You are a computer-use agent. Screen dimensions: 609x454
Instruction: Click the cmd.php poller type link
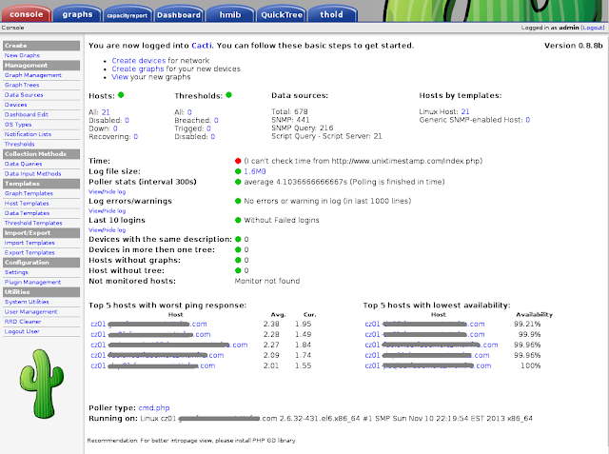[154, 408]
